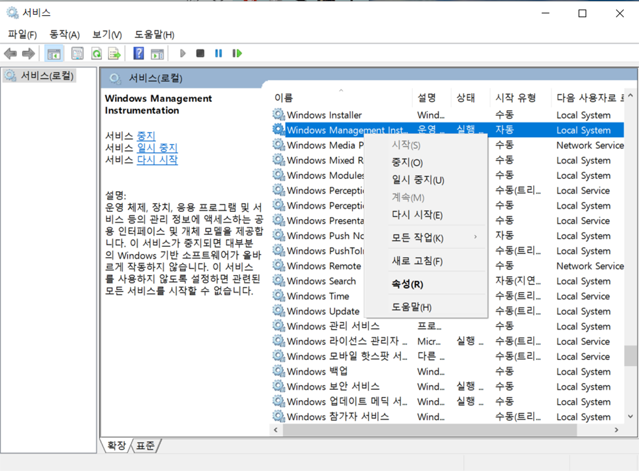Click the Windows 보안 서비스 gear icon
Image resolution: width=639 pixels, height=471 pixels.
[x=278, y=386]
